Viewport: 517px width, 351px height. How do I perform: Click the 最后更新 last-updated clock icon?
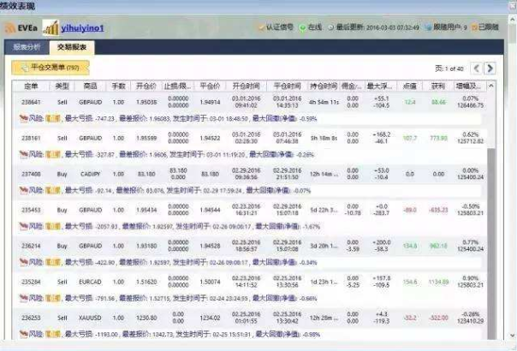tap(332, 28)
